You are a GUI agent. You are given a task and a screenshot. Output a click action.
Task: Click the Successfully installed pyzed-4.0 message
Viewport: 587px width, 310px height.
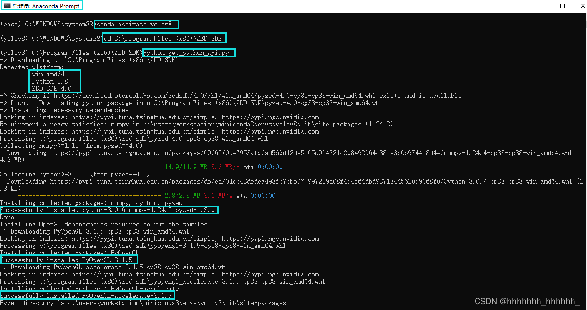click(x=110, y=210)
